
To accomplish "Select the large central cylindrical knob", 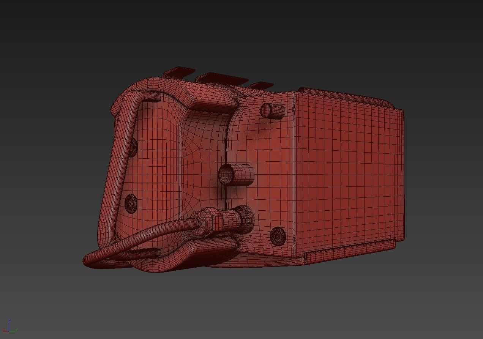I will (x=237, y=175).
